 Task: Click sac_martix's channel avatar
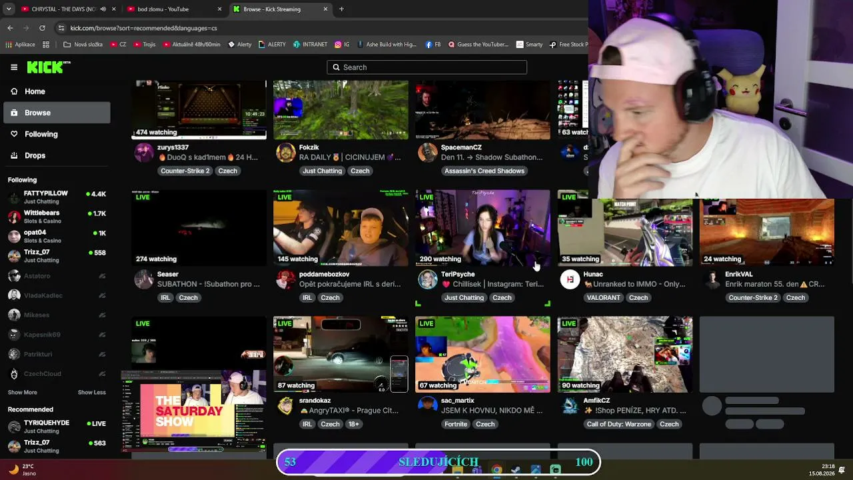427,406
